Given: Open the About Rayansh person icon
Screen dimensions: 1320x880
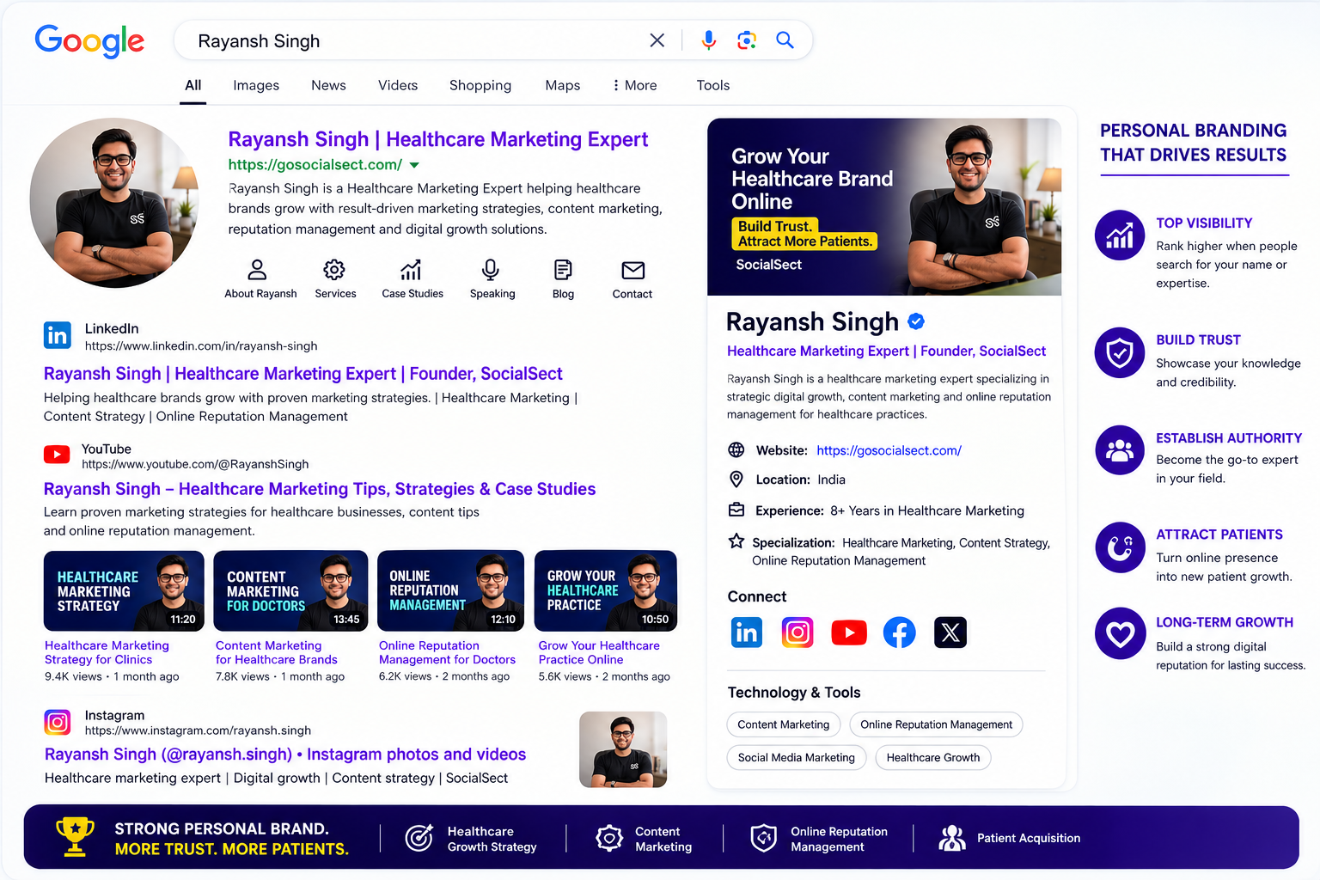Looking at the screenshot, I should point(257,270).
